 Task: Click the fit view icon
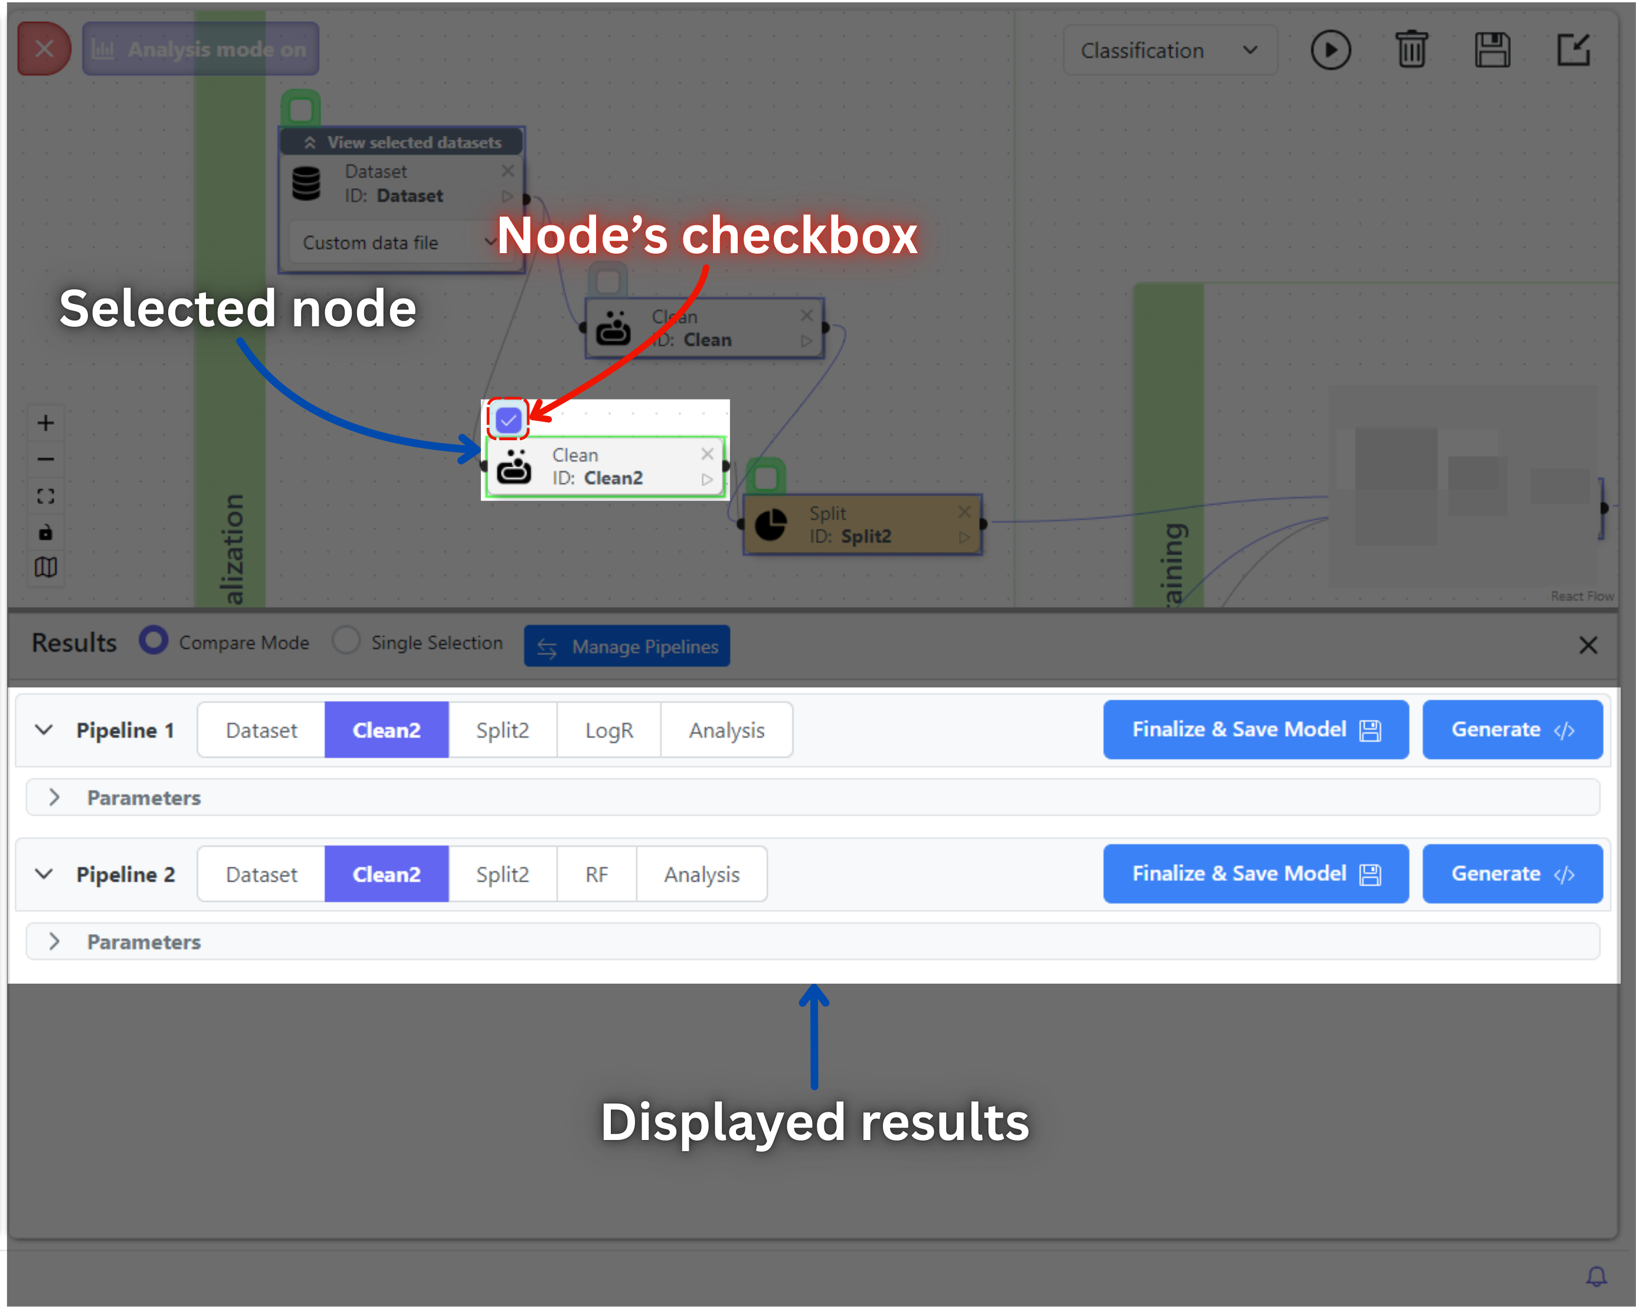pos(45,496)
